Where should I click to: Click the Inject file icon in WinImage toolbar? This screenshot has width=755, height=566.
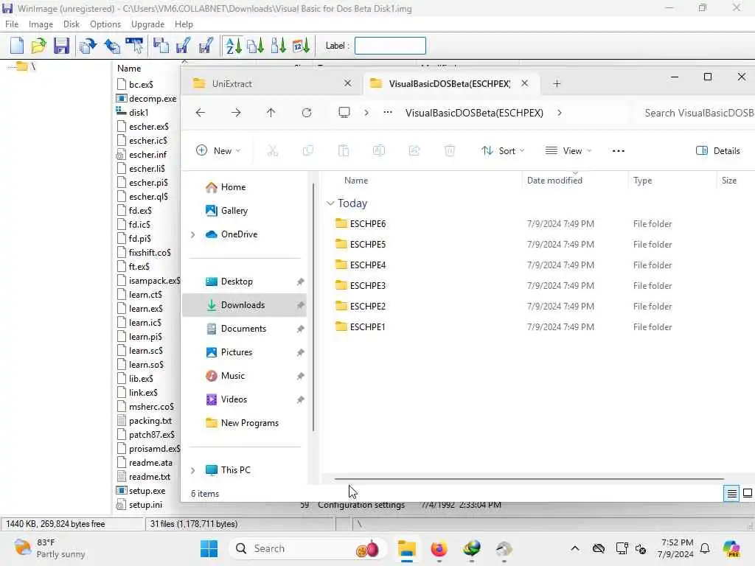point(160,46)
